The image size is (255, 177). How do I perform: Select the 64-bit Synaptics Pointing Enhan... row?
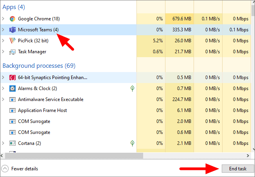click(52, 78)
